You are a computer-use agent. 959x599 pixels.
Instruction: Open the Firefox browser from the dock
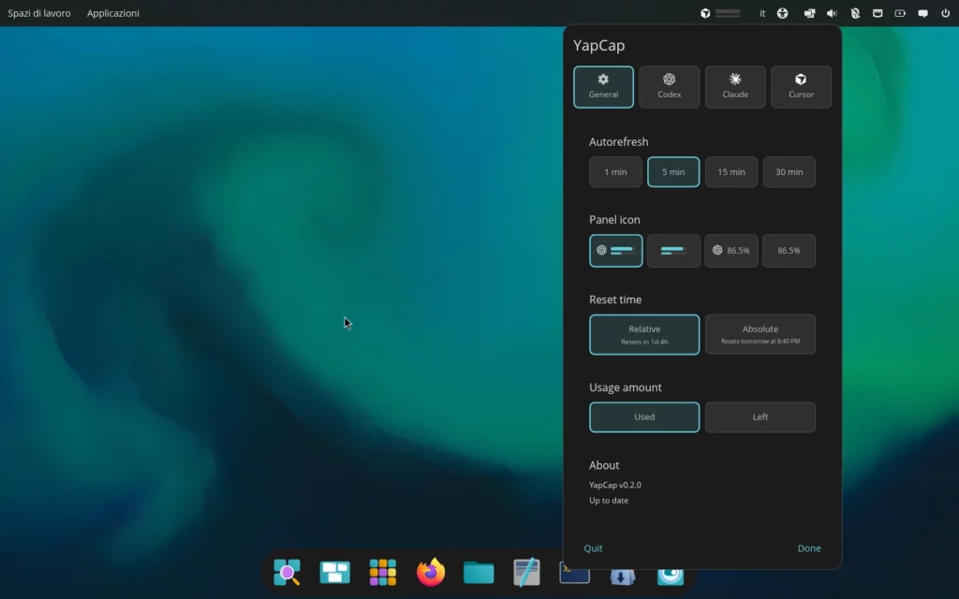(431, 572)
